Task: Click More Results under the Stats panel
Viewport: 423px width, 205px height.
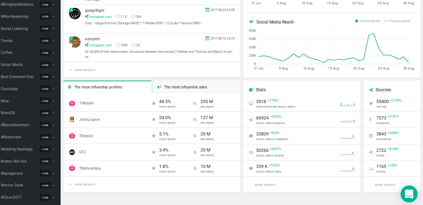Action: pyautogui.click(x=265, y=185)
